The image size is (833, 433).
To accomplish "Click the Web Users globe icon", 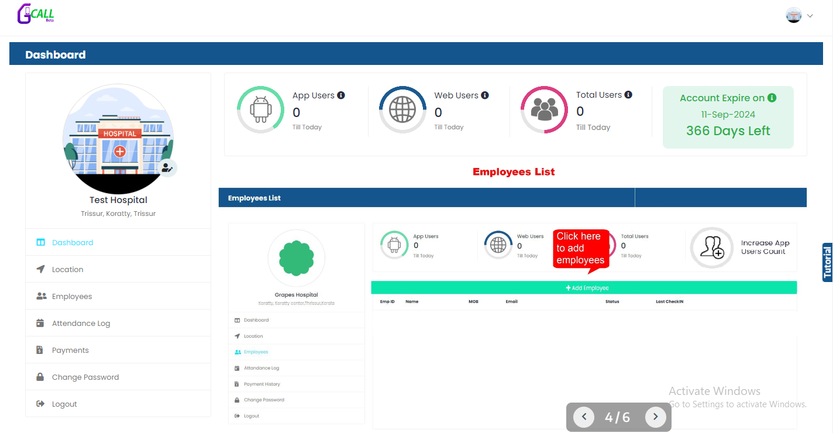I will (402, 109).
